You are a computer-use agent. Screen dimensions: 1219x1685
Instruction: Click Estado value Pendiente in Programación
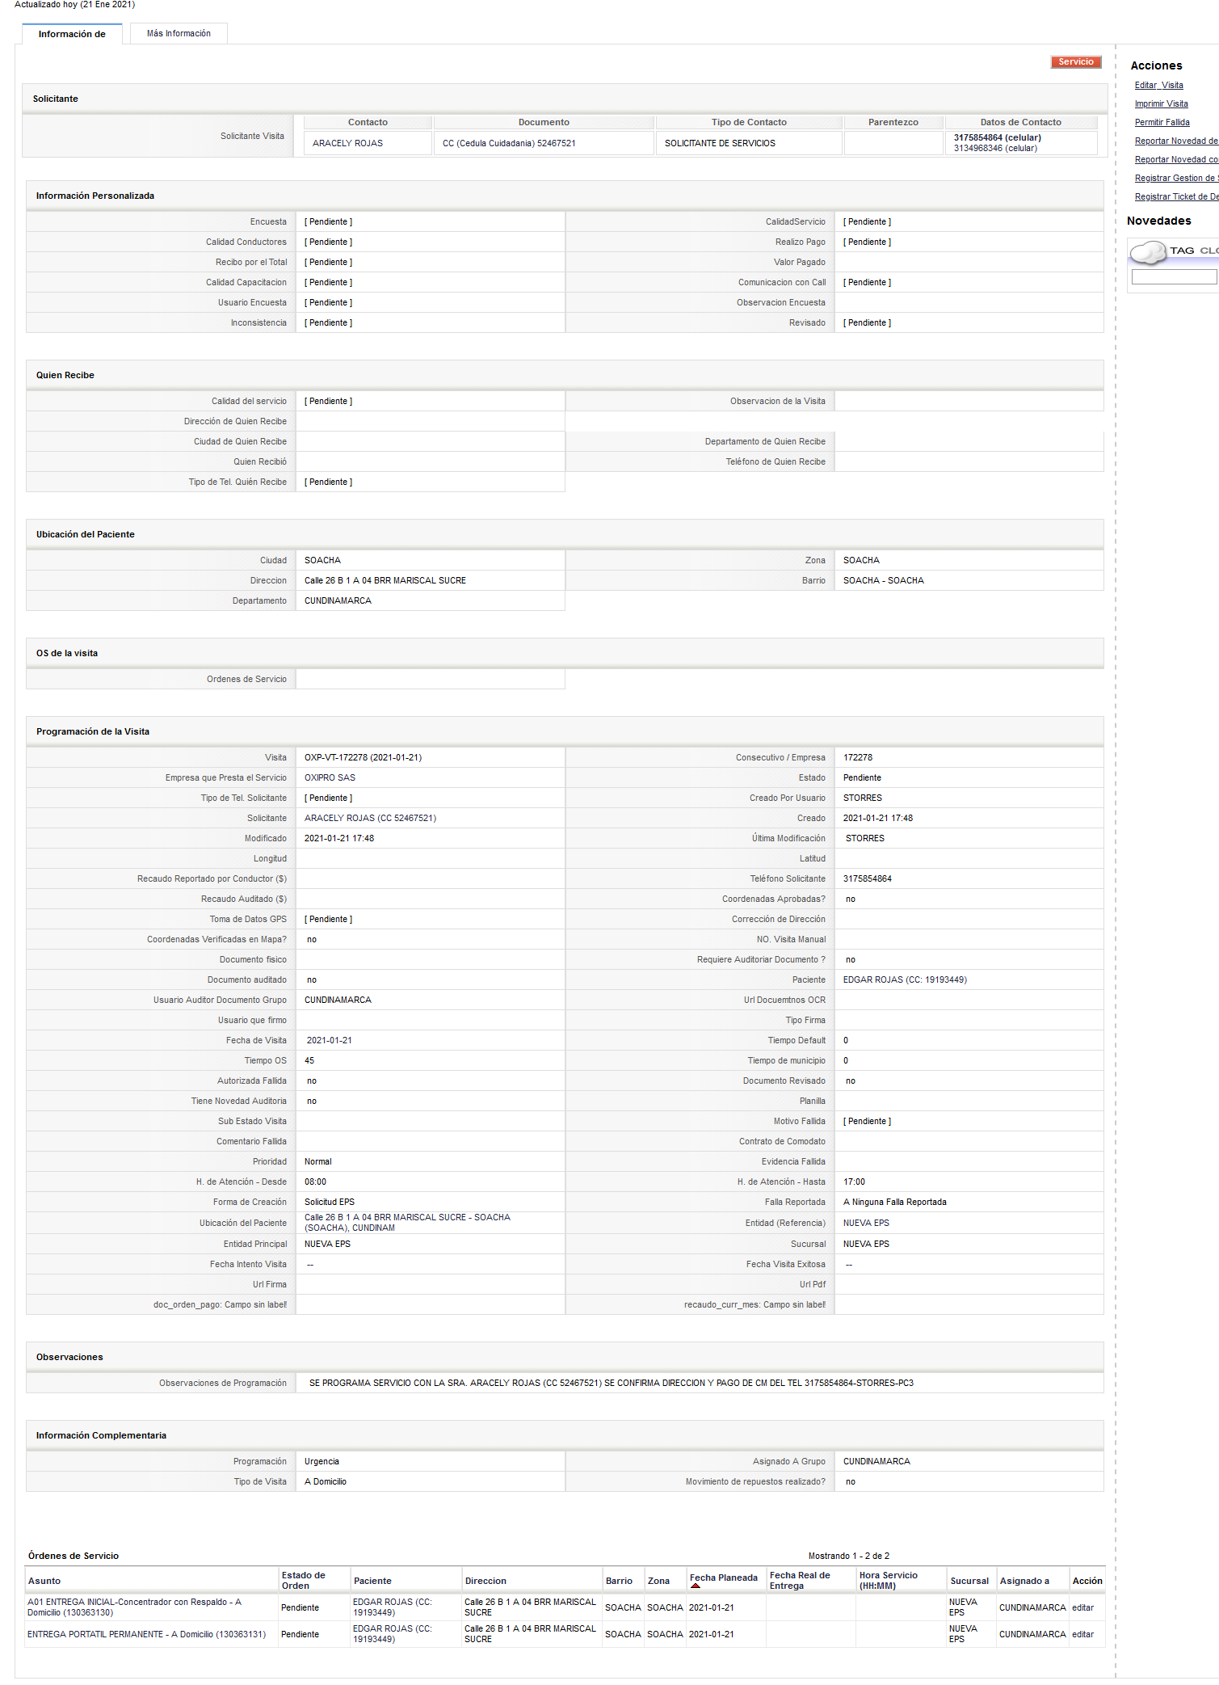862,777
